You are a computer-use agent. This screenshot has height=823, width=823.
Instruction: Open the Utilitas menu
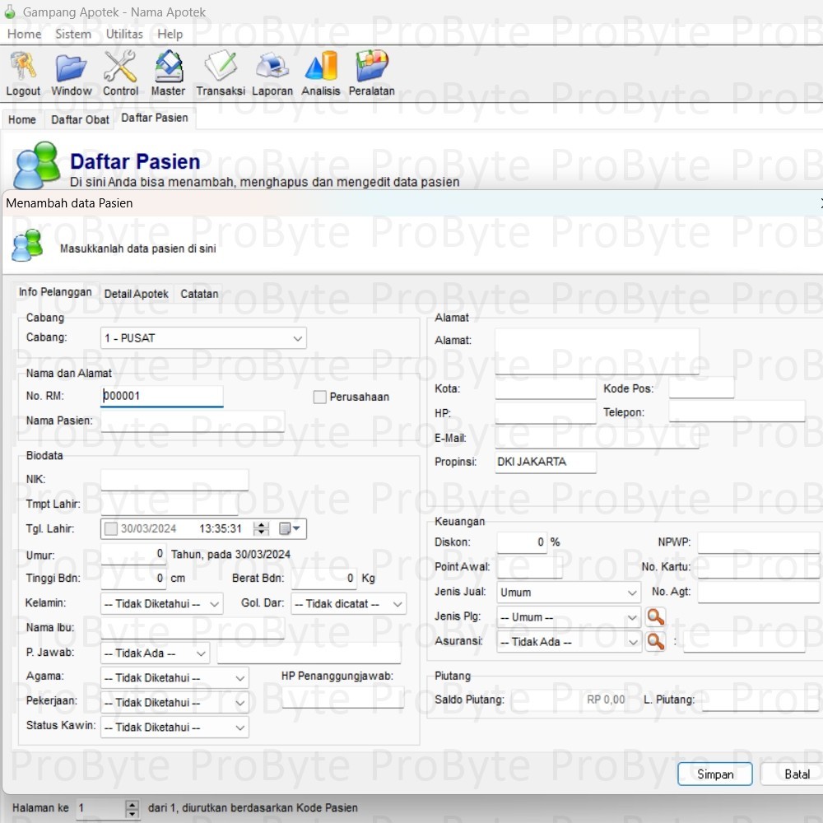(x=124, y=34)
